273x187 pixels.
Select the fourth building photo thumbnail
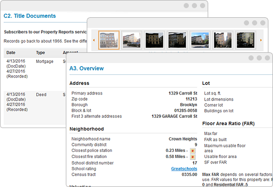pyautogui.click(x=177, y=40)
